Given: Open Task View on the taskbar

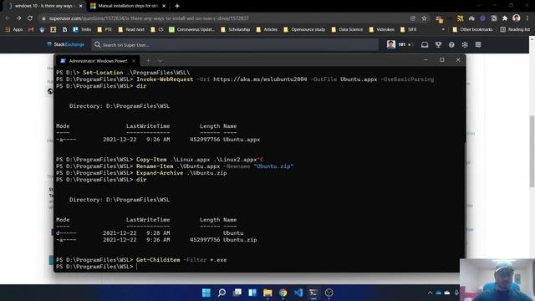Looking at the screenshot, I should (237, 293).
